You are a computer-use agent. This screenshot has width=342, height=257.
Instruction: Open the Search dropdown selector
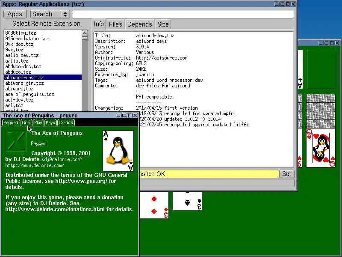pyautogui.click(x=50, y=14)
